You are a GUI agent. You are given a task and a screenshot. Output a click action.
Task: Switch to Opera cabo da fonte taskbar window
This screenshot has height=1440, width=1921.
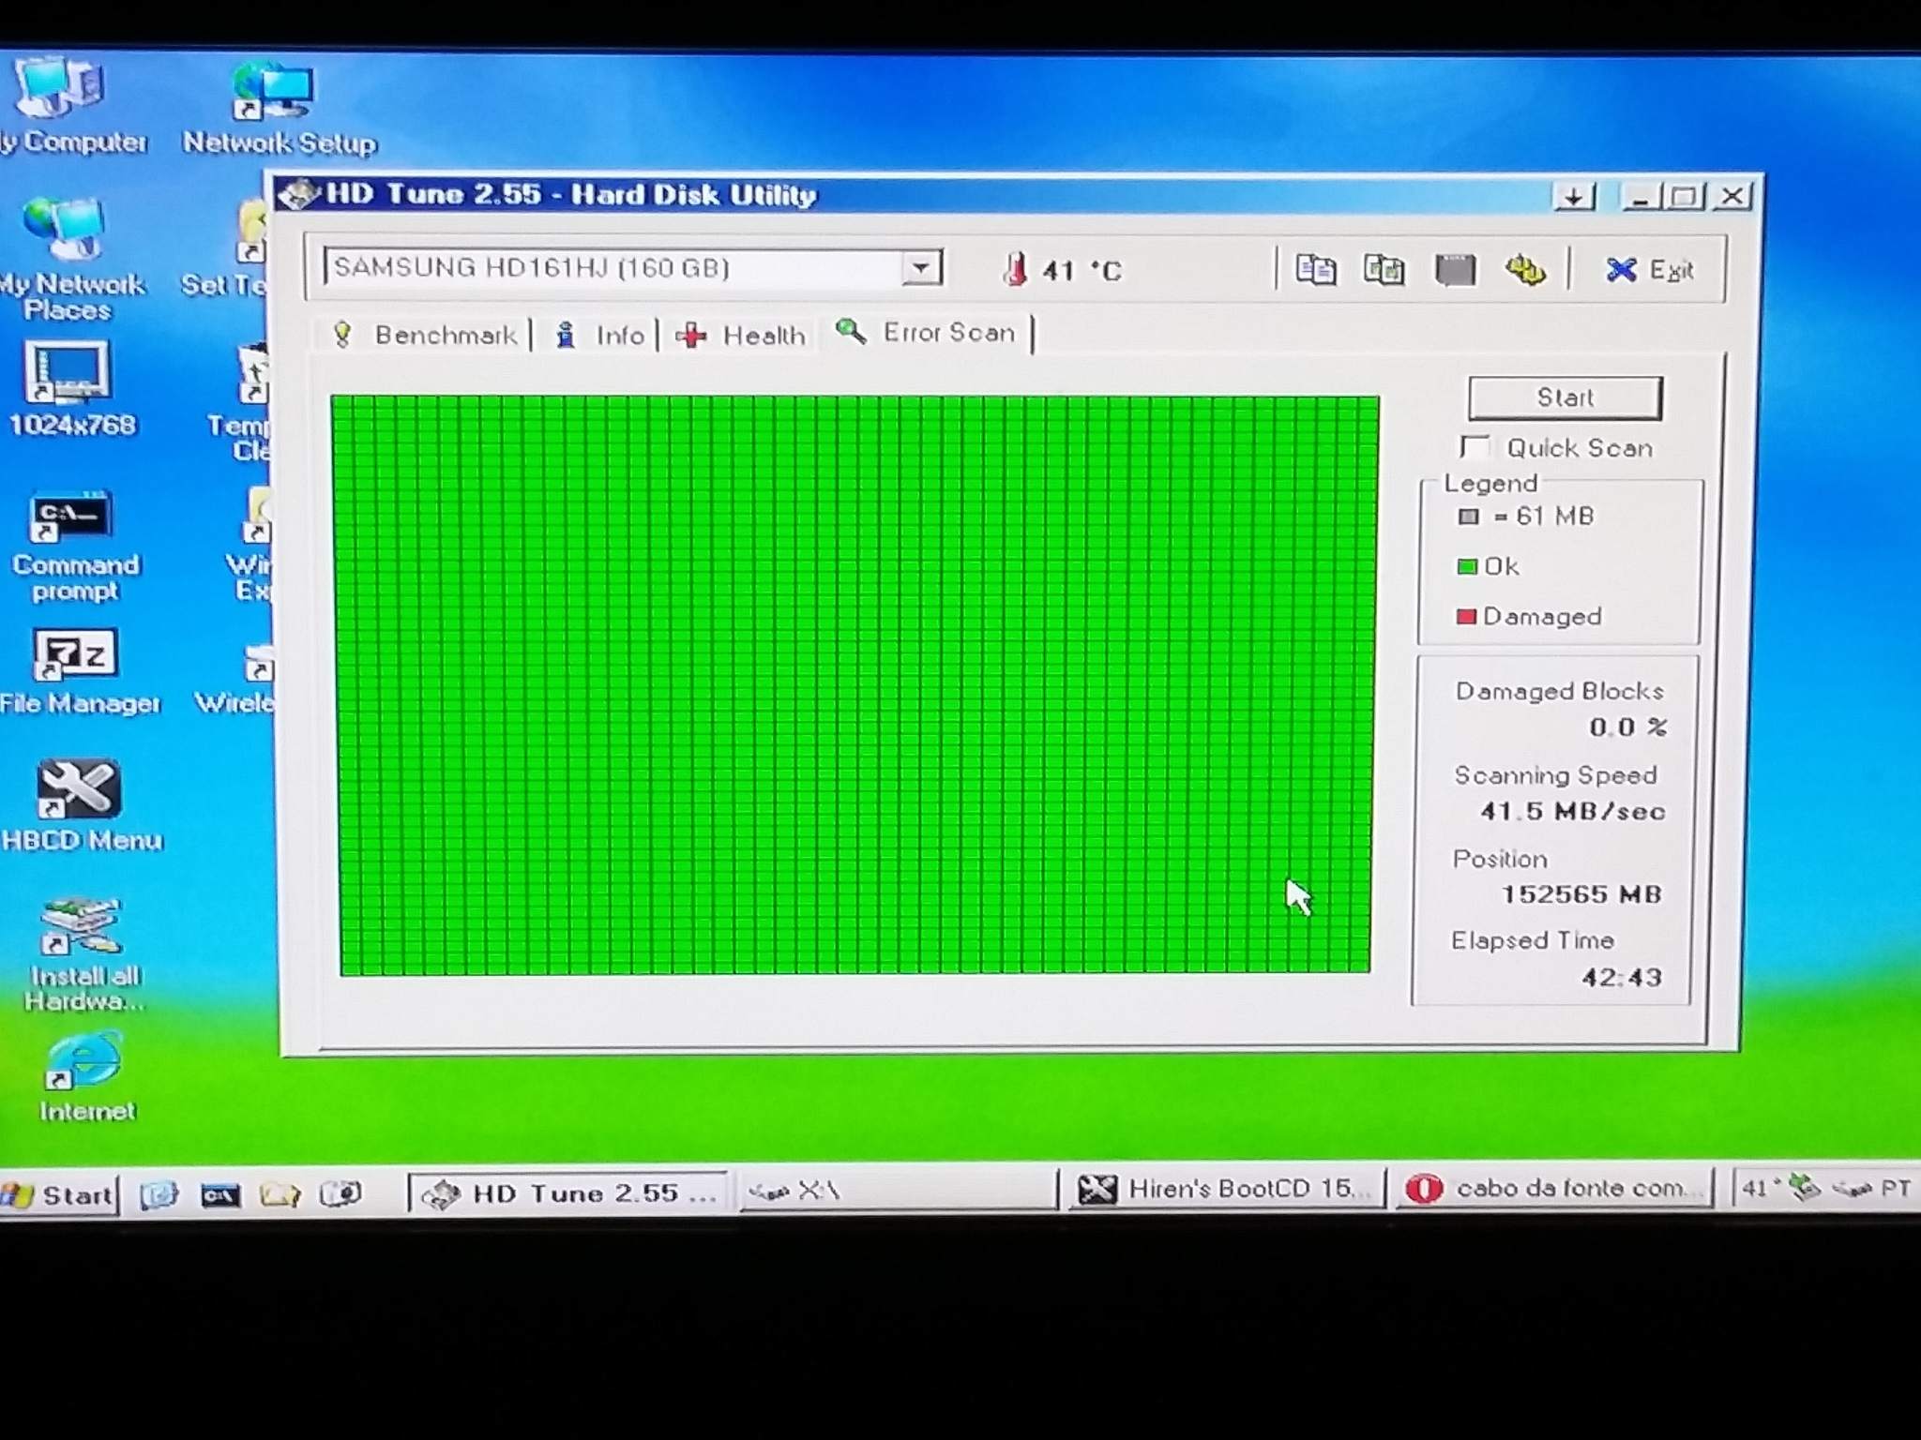pyautogui.click(x=1554, y=1188)
